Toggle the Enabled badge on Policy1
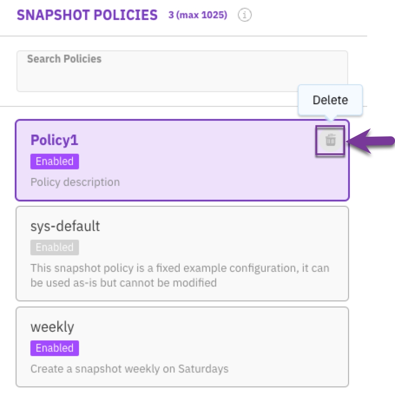Image resolution: width=395 pixels, height=396 pixels. coord(55,162)
